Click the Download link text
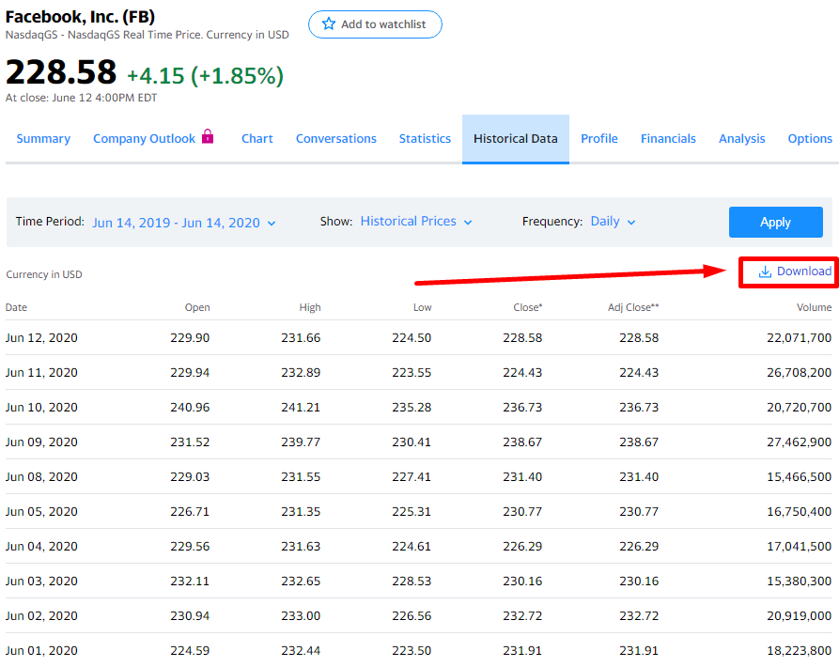Viewport: 839px width, 667px height. (x=803, y=271)
